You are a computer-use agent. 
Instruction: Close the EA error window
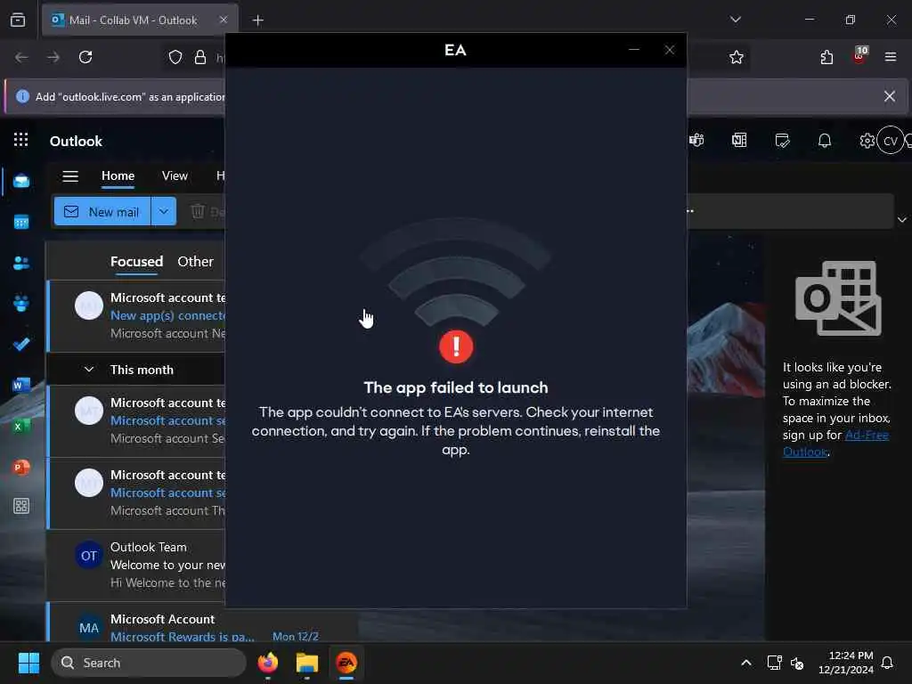[670, 50]
